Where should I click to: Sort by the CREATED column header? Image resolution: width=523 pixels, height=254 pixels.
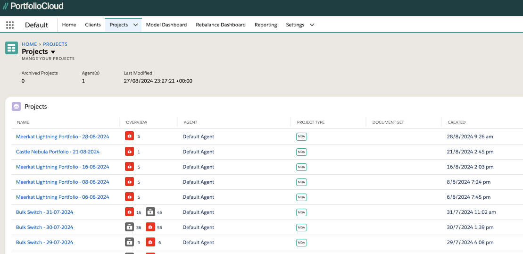click(x=457, y=122)
